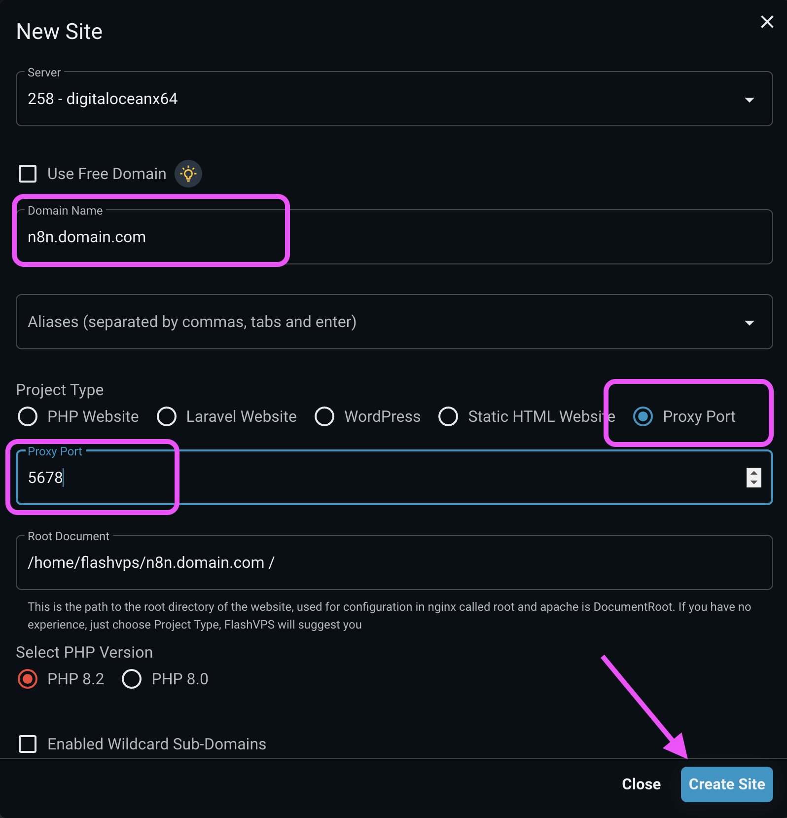The height and width of the screenshot is (818, 787).
Task: Switch PHP version to 8.0
Action: tap(132, 679)
